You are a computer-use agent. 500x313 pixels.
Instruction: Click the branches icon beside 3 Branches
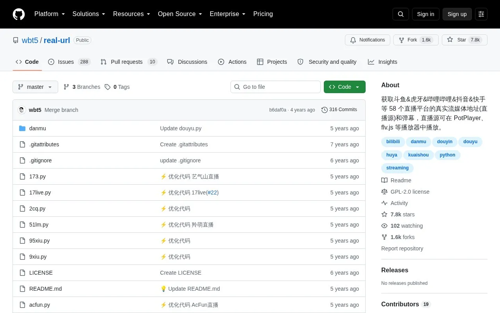tap(66, 87)
